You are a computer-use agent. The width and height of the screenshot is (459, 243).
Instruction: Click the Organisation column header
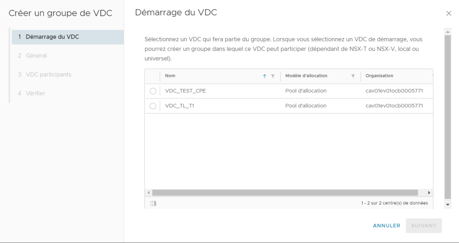coord(379,76)
